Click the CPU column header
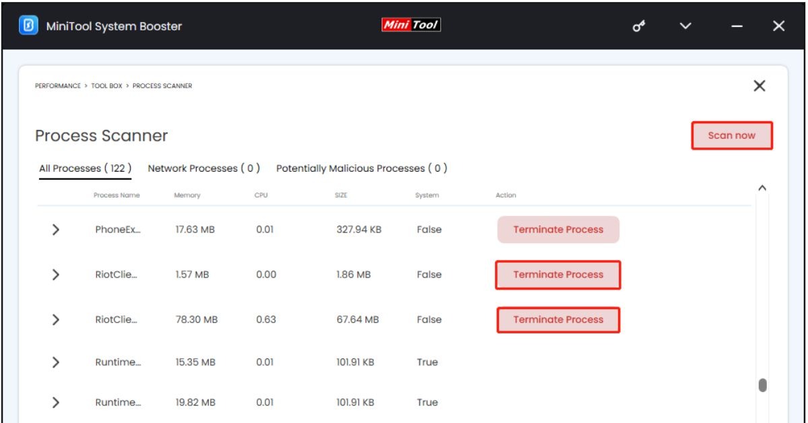808x423 pixels. 261,195
